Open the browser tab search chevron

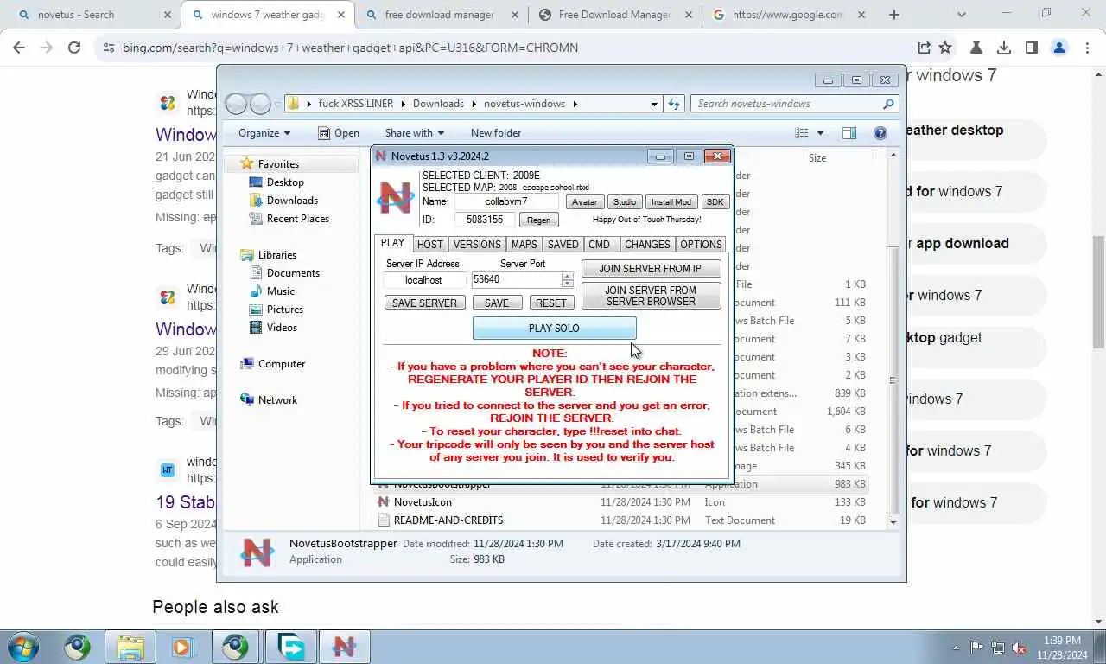pos(962,15)
